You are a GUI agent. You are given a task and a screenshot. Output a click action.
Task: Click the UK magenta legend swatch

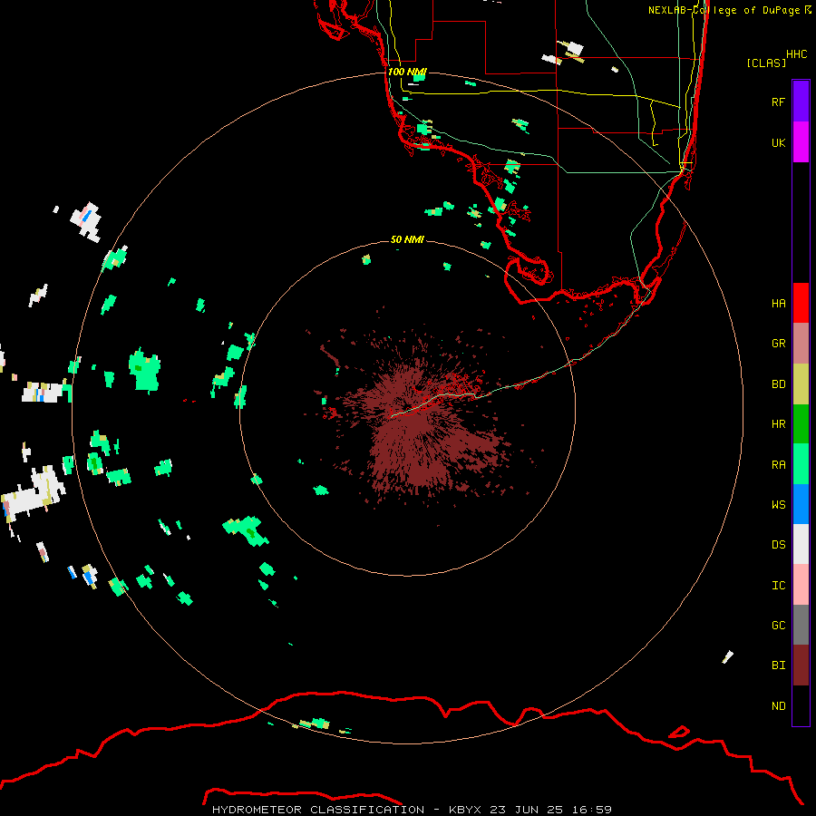801,142
